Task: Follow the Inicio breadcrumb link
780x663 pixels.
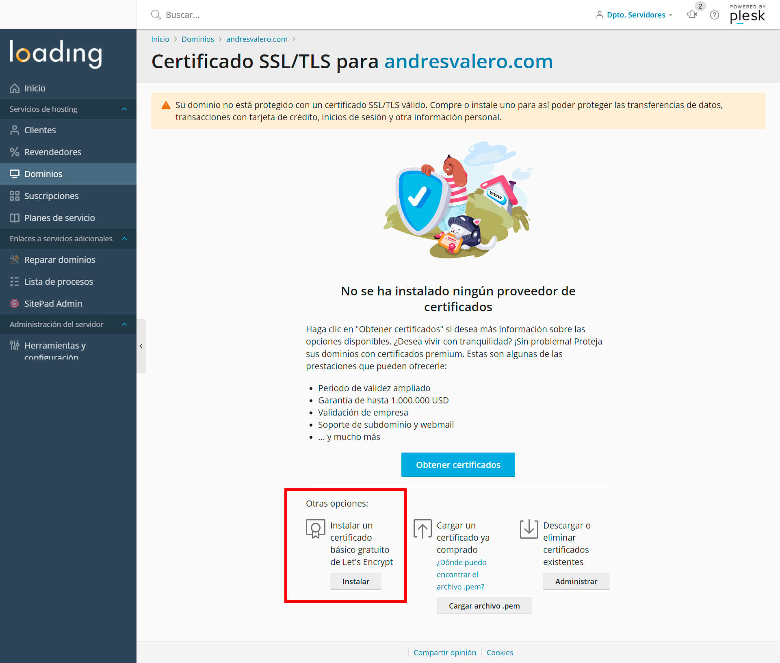Action: pos(160,39)
